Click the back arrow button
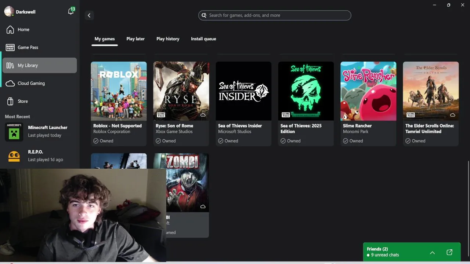470x264 pixels. click(x=89, y=15)
